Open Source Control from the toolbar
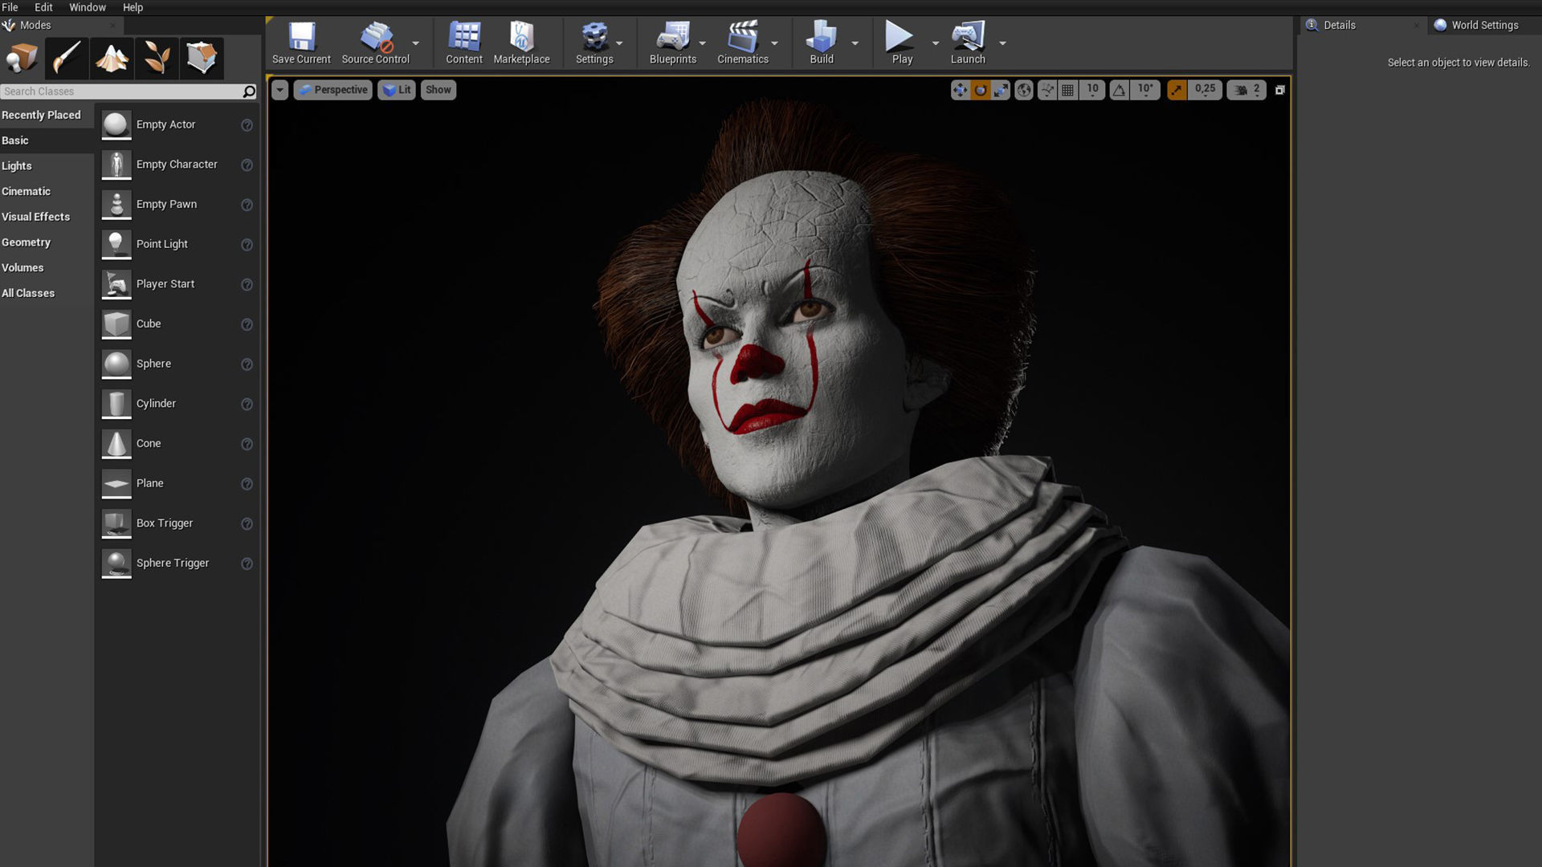Screen dimensions: 1542x867 tap(375, 43)
